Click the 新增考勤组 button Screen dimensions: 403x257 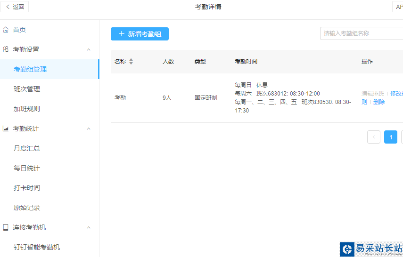click(140, 34)
